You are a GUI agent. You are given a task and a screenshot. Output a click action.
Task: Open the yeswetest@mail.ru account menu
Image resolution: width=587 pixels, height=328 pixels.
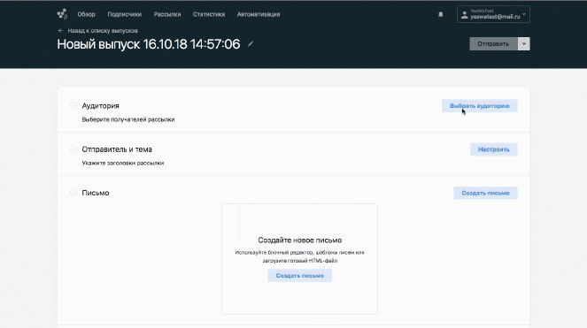[x=493, y=14]
